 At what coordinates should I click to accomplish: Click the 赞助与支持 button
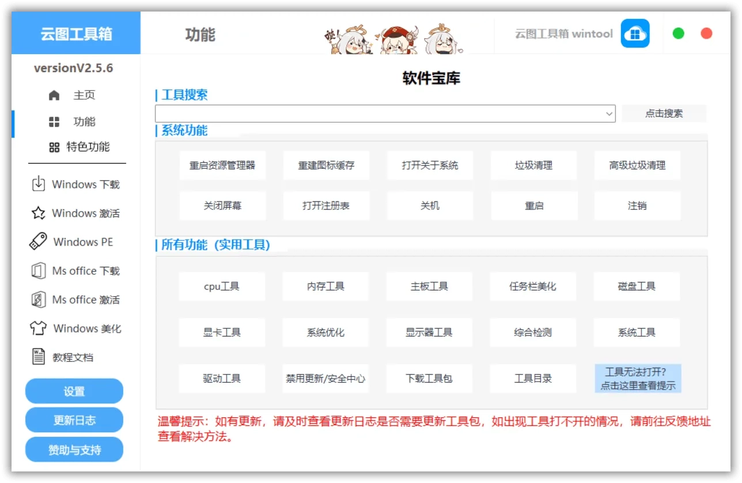click(74, 450)
